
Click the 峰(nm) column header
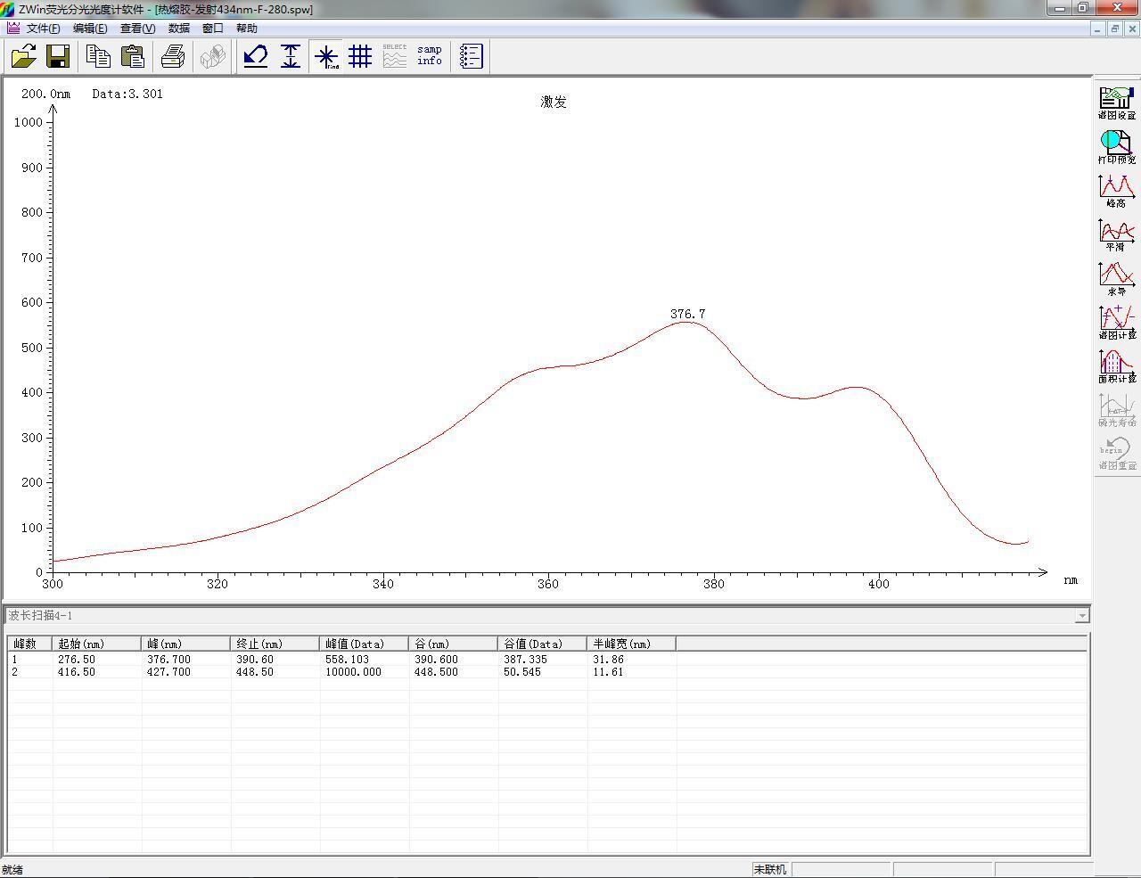(x=186, y=644)
